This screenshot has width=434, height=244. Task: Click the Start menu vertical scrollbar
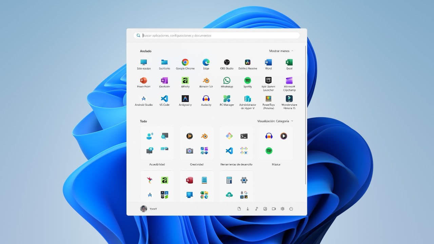pos(306,115)
